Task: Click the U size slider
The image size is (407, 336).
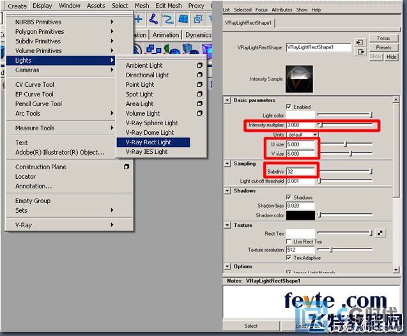Action: (345, 144)
